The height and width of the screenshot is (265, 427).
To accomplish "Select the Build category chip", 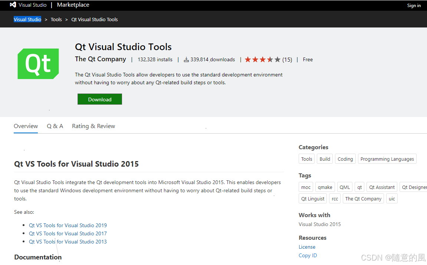I will click(325, 159).
